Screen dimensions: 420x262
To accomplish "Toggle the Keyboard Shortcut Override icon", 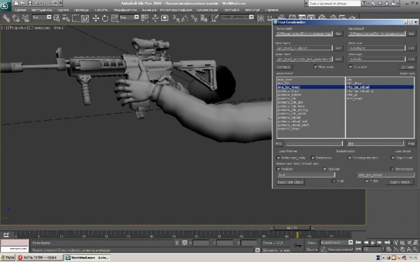I will 164,18.
